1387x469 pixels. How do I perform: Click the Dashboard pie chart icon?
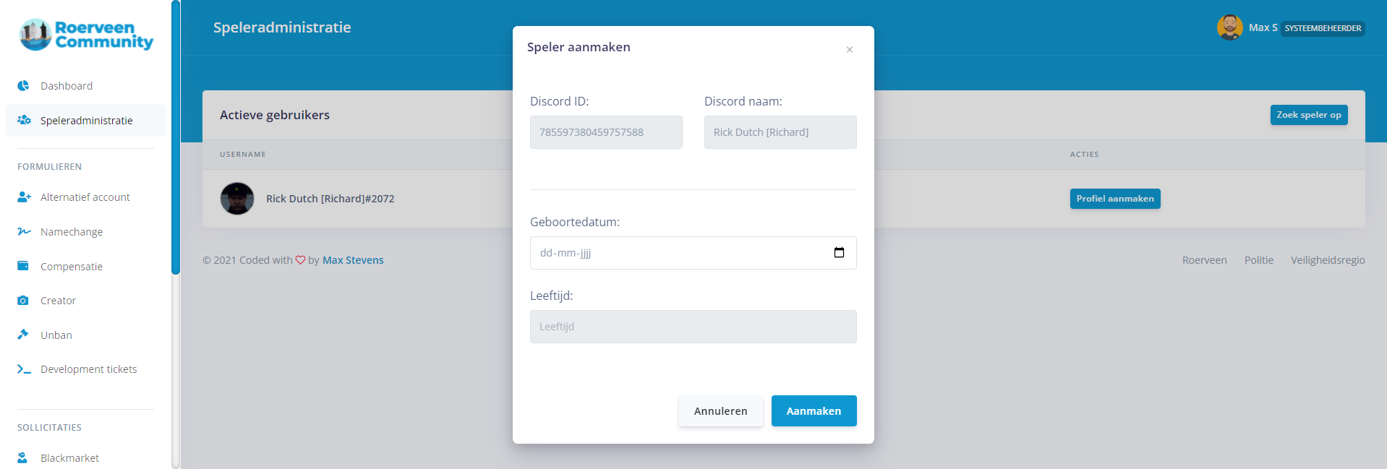[23, 85]
